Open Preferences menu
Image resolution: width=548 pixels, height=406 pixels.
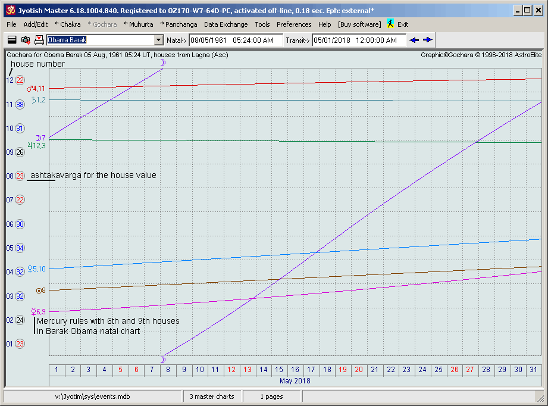pos(294,24)
